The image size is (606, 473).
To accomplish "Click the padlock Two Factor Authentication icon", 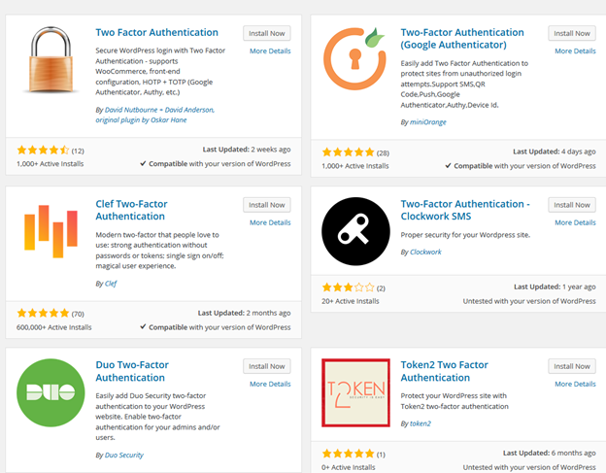I will 50,65.
